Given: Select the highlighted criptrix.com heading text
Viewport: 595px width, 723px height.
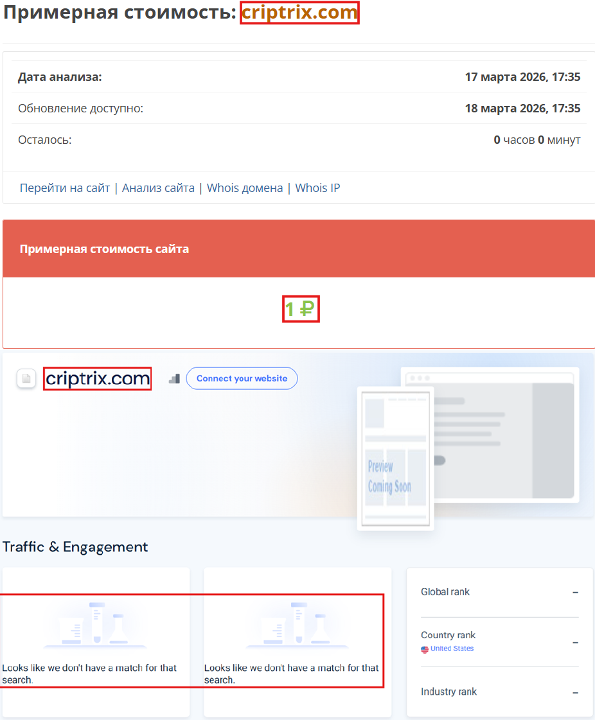Looking at the screenshot, I should [x=299, y=12].
